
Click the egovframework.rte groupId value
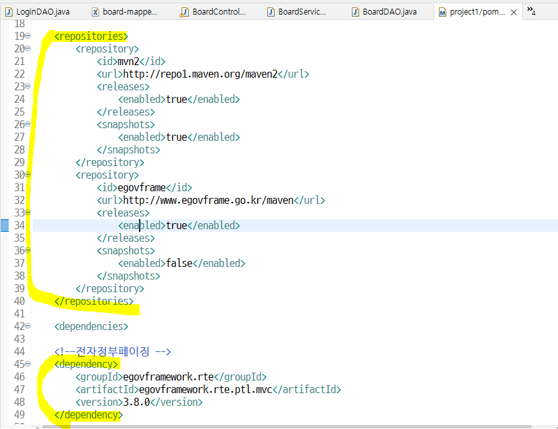click(168, 377)
